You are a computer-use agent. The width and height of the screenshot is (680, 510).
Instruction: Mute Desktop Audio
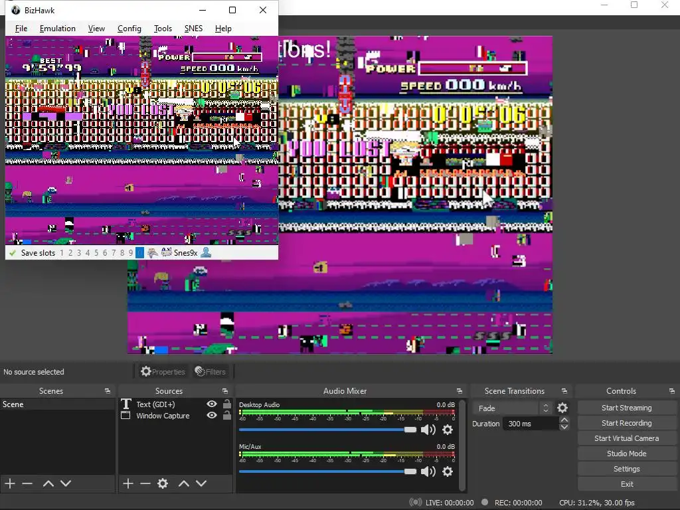[428, 430]
